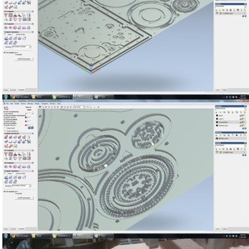Click the move toolpath up arrow

(29, 127)
